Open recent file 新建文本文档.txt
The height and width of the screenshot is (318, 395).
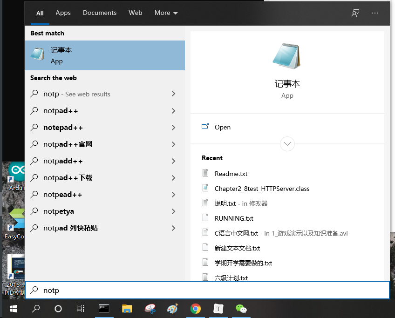pyautogui.click(x=237, y=248)
